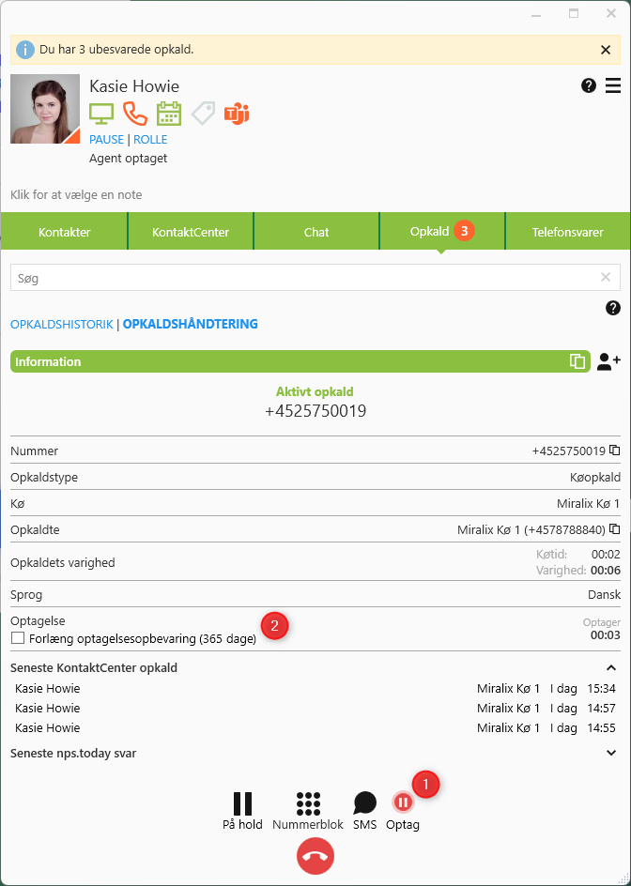Open the Telefonsvarer tab
Image resolution: width=631 pixels, height=886 pixels.
pos(568,232)
